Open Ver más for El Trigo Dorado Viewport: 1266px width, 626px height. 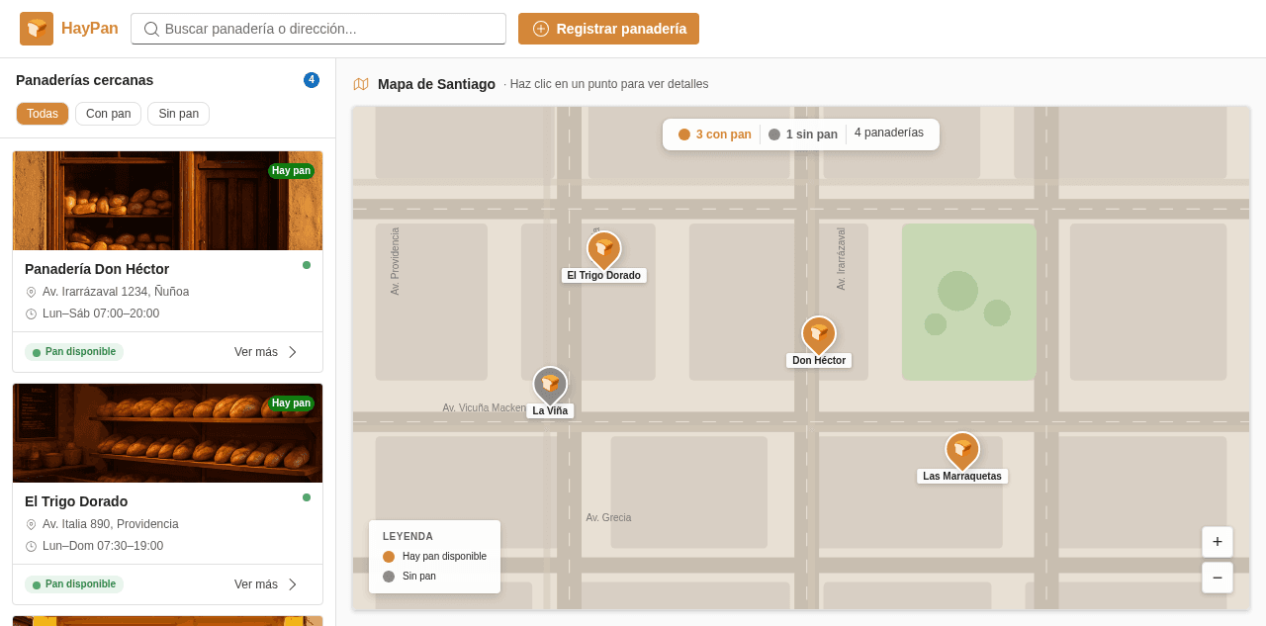(x=266, y=584)
